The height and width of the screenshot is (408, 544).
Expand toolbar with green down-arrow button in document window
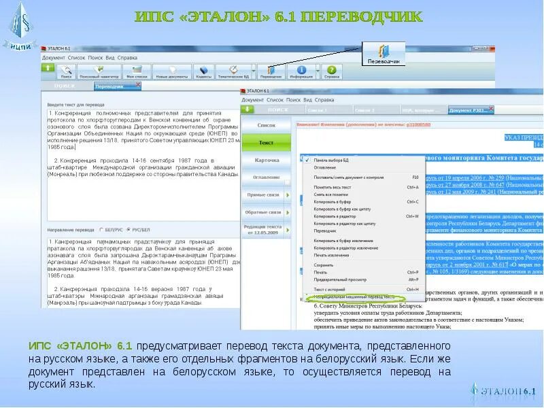(x=247, y=109)
